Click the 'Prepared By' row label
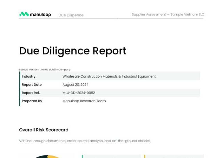This screenshot has height=158, width=216. (x=32, y=101)
